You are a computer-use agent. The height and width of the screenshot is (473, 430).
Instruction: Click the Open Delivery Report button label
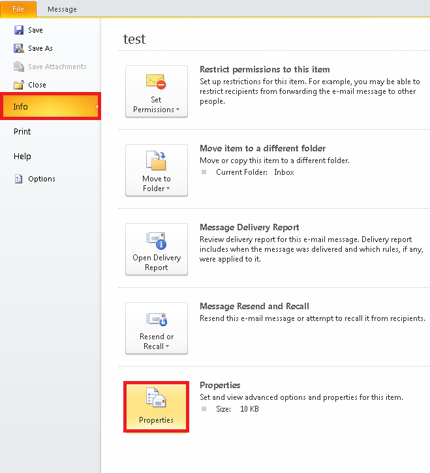(x=157, y=262)
